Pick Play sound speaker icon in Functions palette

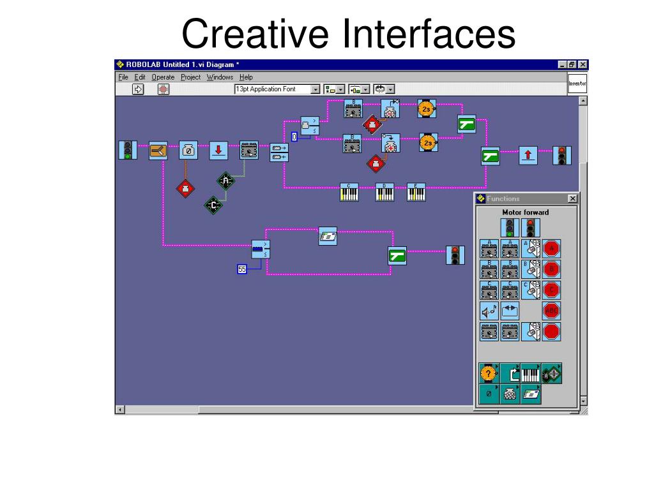tap(489, 311)
